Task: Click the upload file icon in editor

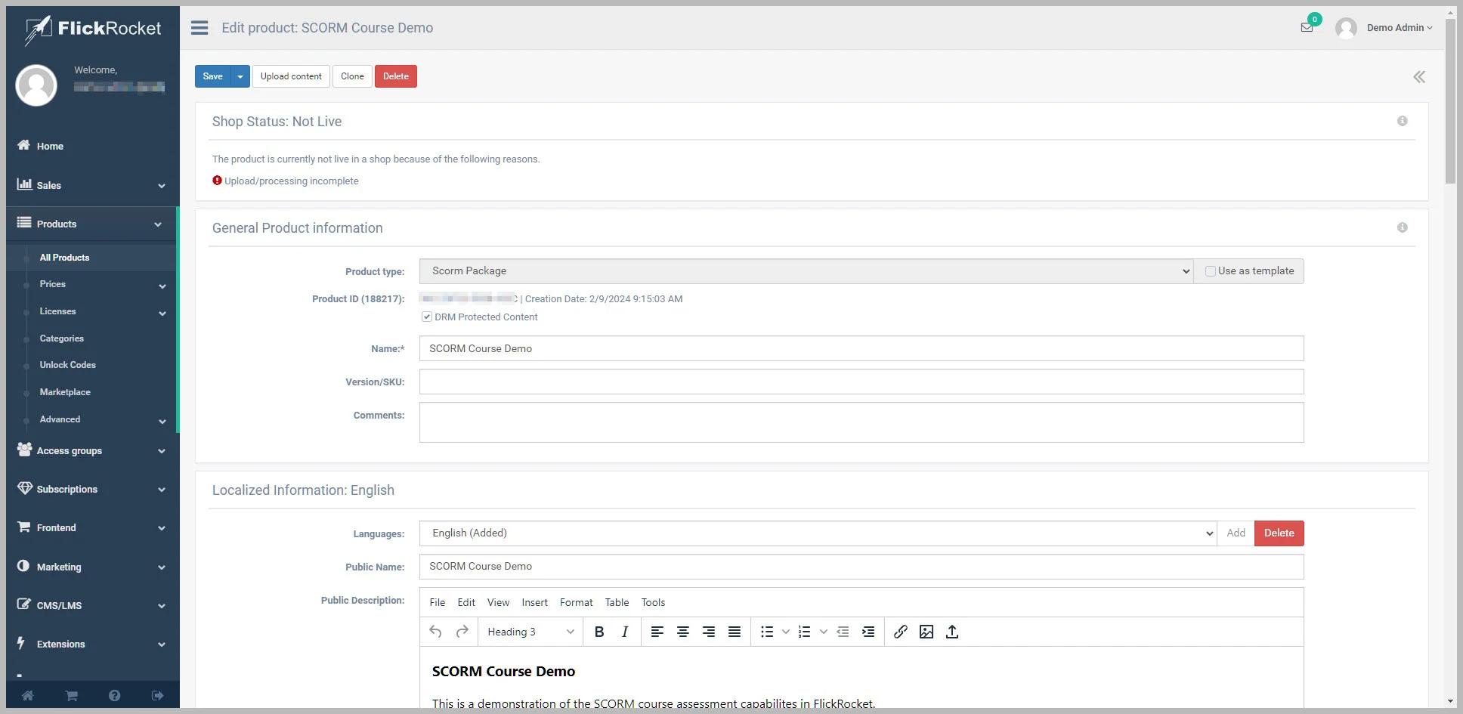Action: 952,632
